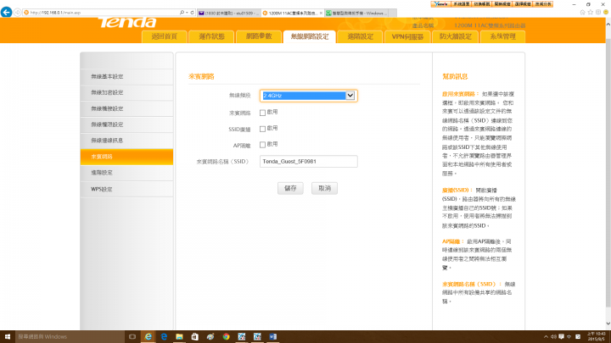Show hidden system tray icons

tap(546, 337)
